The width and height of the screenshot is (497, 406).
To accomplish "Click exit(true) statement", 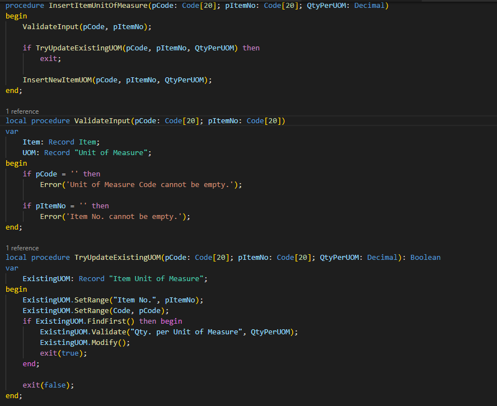I will [63, 353].
